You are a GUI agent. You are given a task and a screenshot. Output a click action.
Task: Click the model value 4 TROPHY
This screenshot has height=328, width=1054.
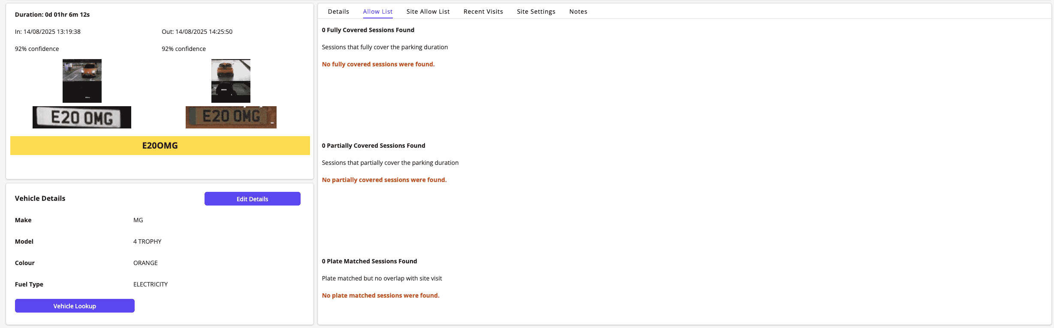147,242
